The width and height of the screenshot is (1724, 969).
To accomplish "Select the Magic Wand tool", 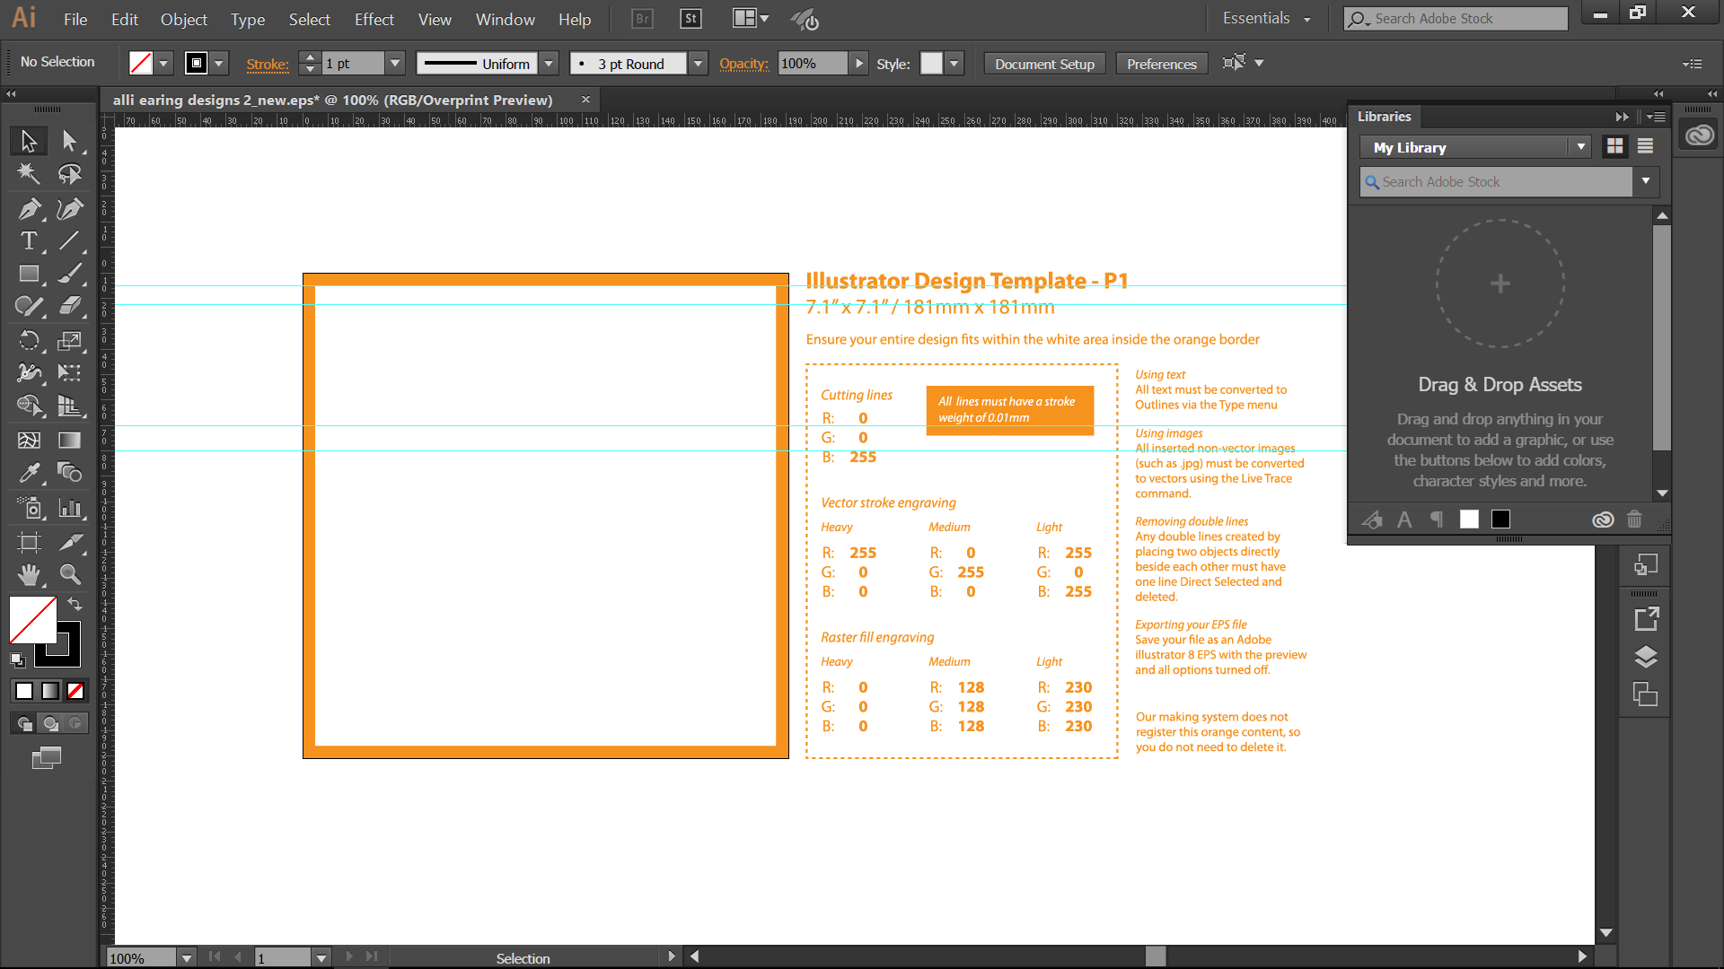I will coord(28,174).
